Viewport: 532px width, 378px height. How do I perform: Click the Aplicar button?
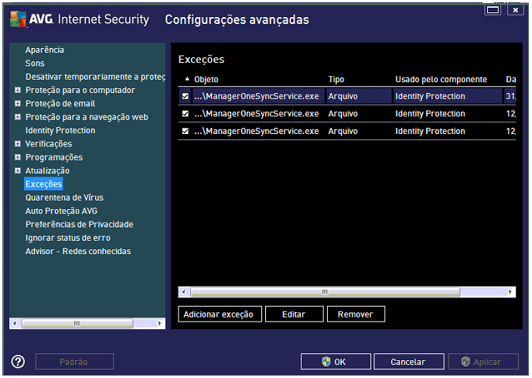point(483,362)
